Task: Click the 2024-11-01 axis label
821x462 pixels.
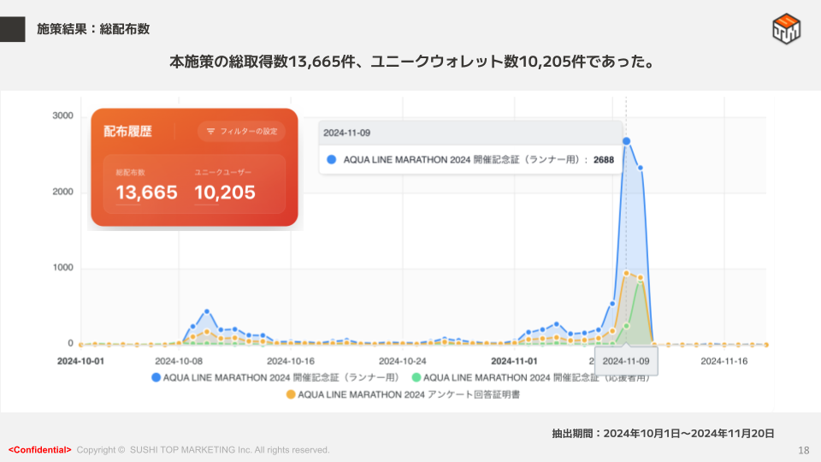Action: 514,361
